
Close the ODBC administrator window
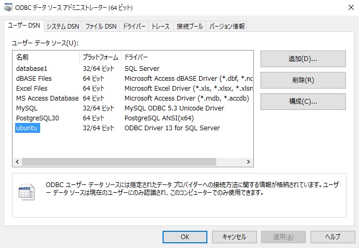pyautogui.click(x=351, y=8)
